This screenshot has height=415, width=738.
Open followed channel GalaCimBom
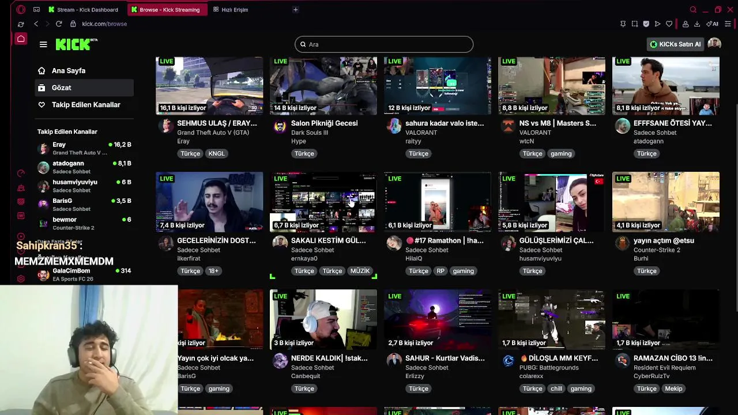[x=85, y=274]
